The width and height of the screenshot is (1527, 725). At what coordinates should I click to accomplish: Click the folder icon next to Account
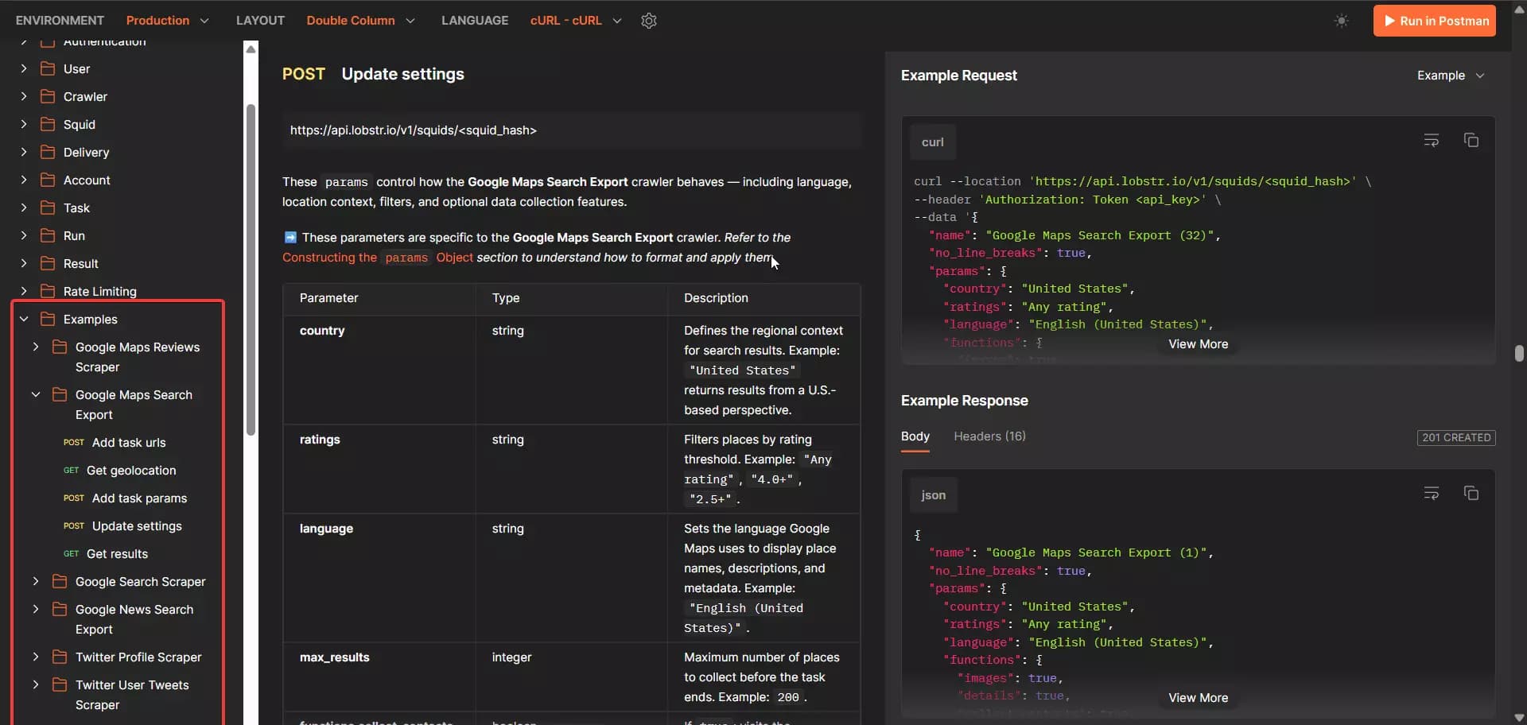point(47,180)
